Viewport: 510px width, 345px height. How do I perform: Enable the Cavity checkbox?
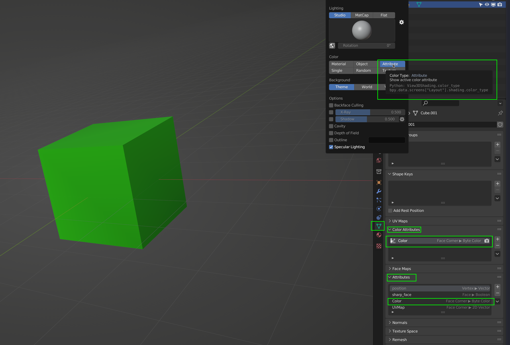331,126
